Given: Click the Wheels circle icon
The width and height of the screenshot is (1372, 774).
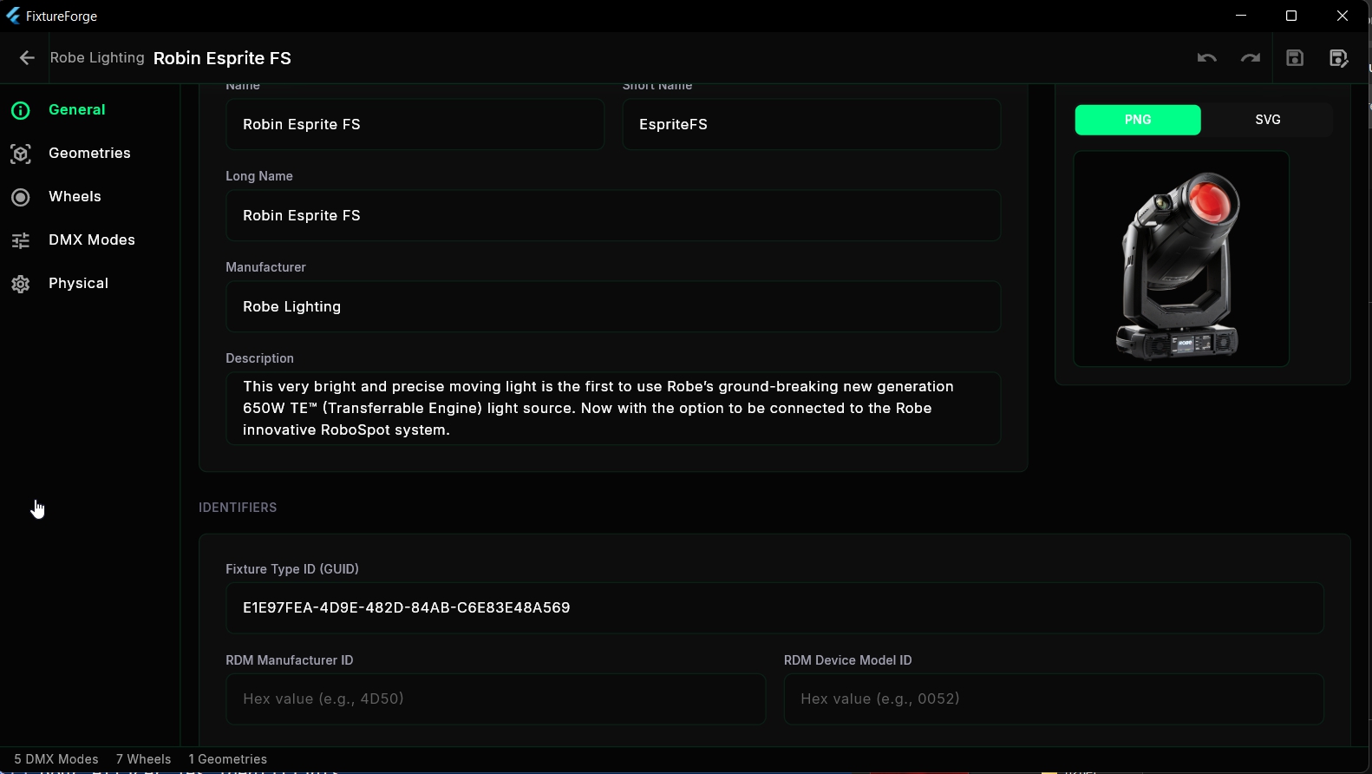Looking at the screenshot, I should tap(21, 197).
